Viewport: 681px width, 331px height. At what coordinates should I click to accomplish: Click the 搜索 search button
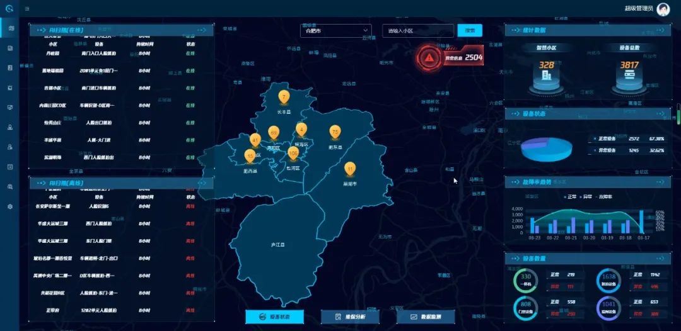470,31
